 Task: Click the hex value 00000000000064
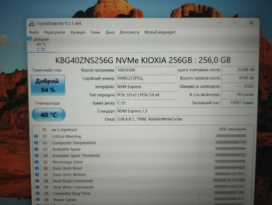[x=230, y=149]
